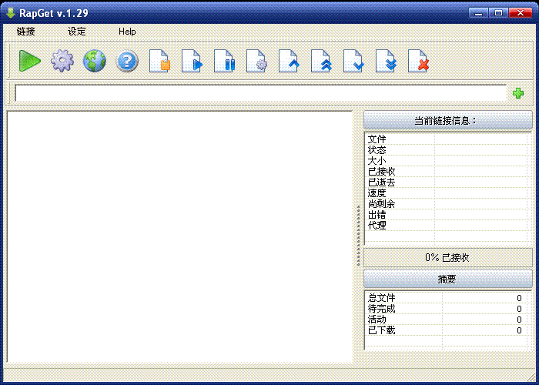Open the 链接 menu
Screen dimensions: 539x385
coord(25,32)
